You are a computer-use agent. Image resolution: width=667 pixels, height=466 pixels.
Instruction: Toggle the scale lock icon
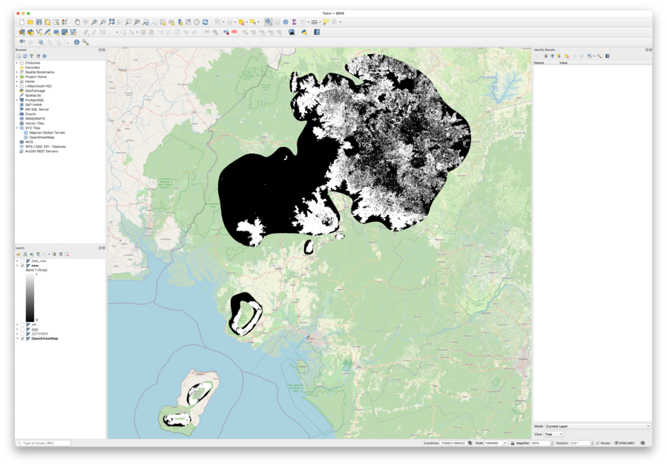point(513,443)
